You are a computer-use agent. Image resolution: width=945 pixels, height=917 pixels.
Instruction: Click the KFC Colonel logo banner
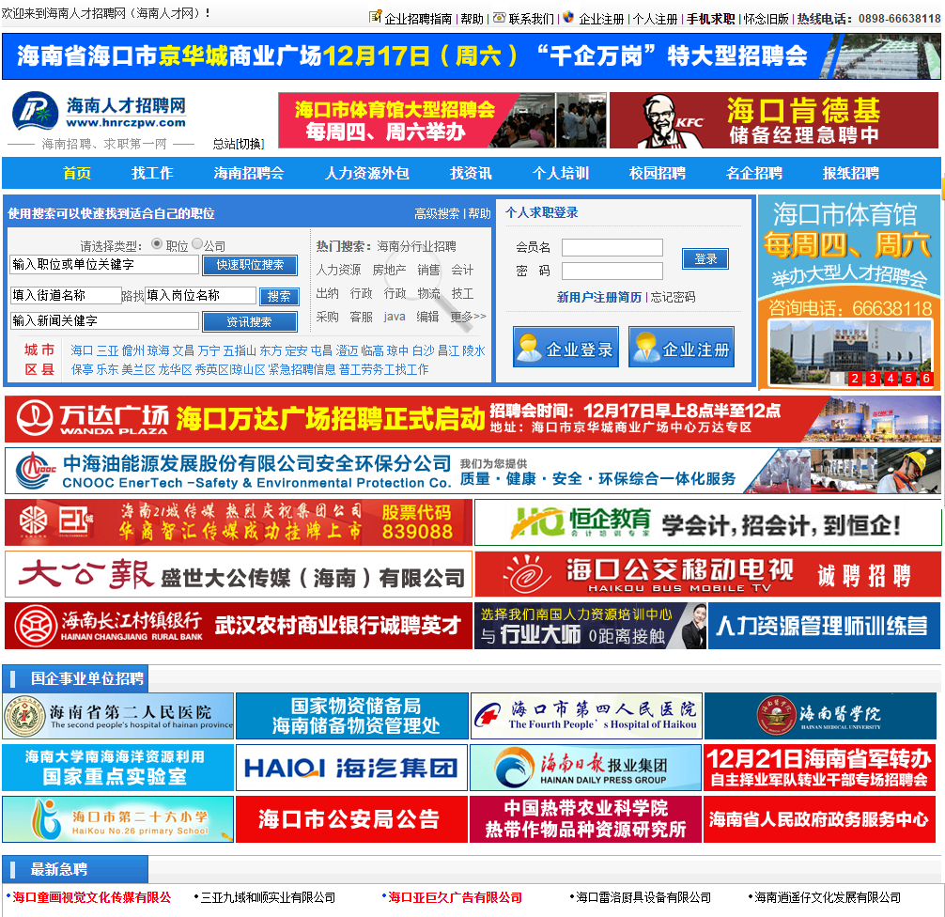click(774, 120)
